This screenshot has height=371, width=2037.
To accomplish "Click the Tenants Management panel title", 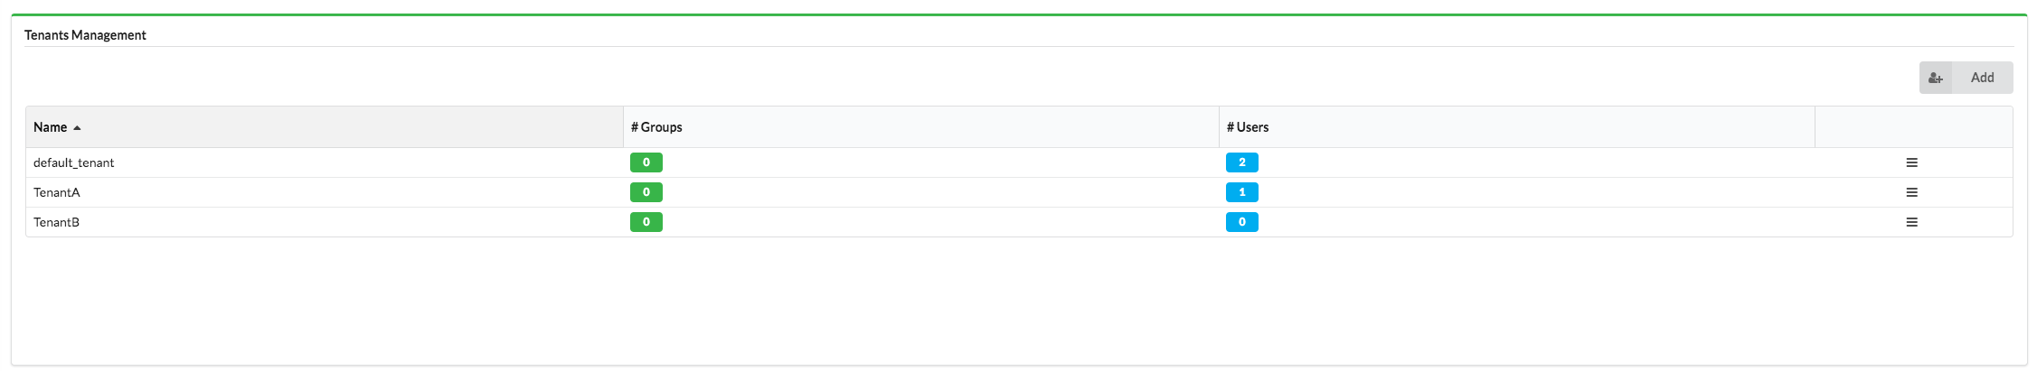I will tap(85, 35).
